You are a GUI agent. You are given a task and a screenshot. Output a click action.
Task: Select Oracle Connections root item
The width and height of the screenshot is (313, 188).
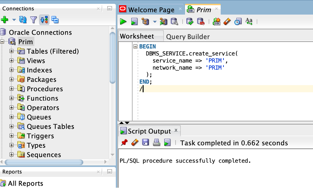pos(40,32)
